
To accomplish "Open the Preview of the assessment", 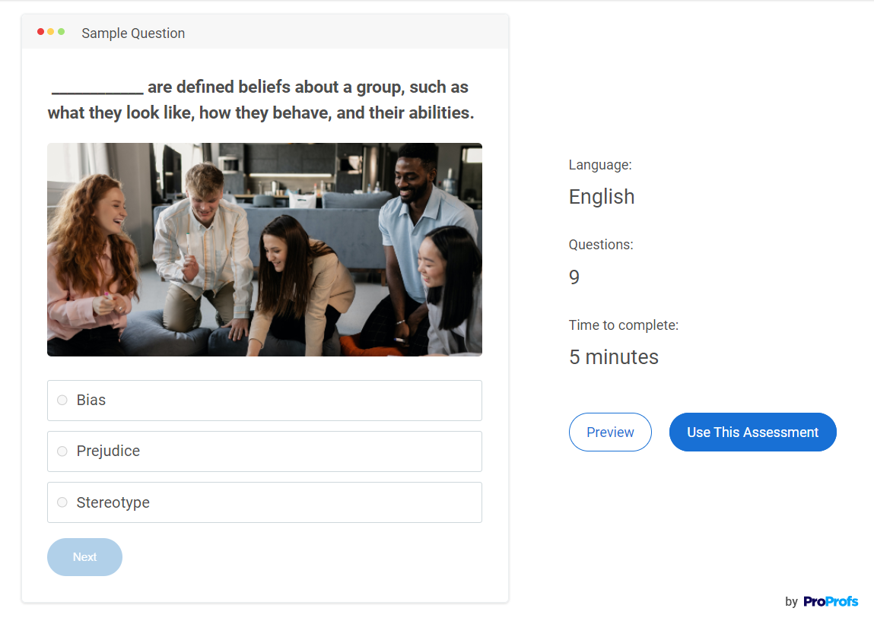I will (x=610, y=432).
